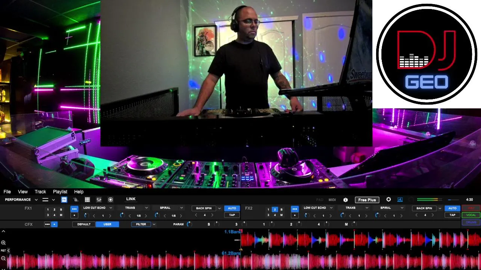Expand CFX FILTER dropdown arrow
The height and width of the screenshot is (270, 481).
click(x=154, y=224)
